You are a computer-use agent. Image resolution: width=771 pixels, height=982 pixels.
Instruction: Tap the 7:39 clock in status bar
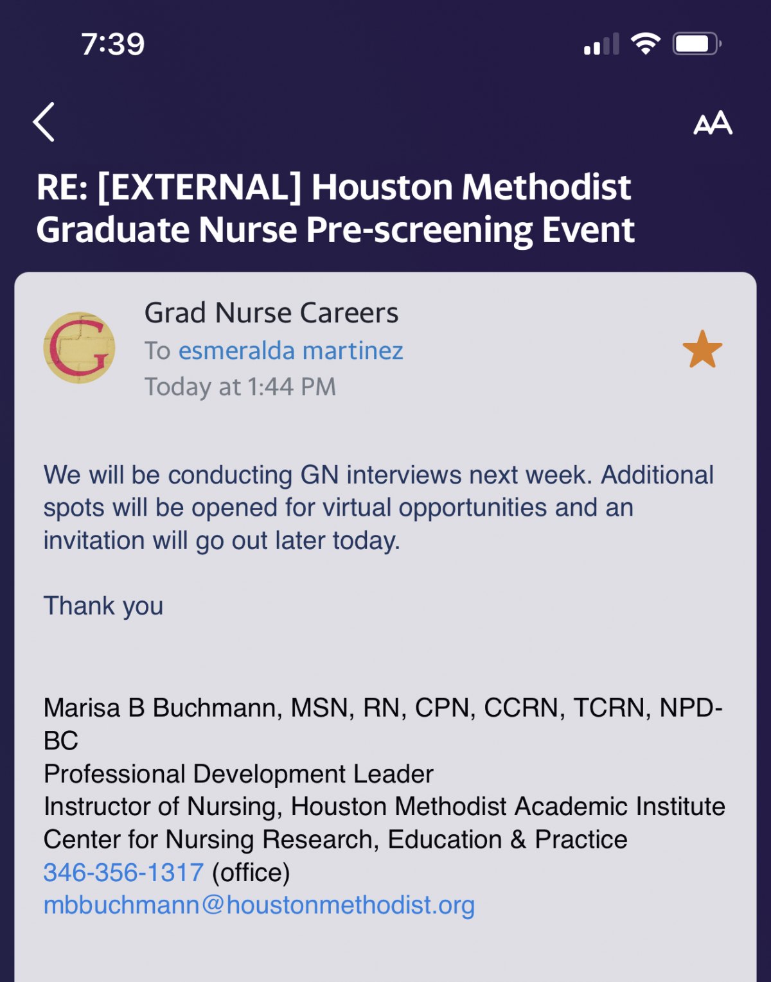pos(113,44)
